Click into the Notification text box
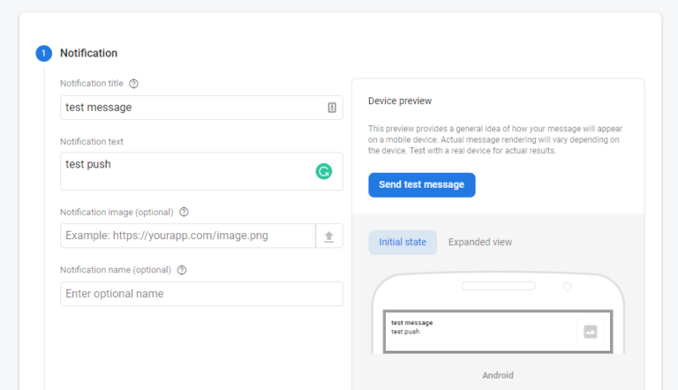This screenshot has width=678, height=390. [185, 171]
